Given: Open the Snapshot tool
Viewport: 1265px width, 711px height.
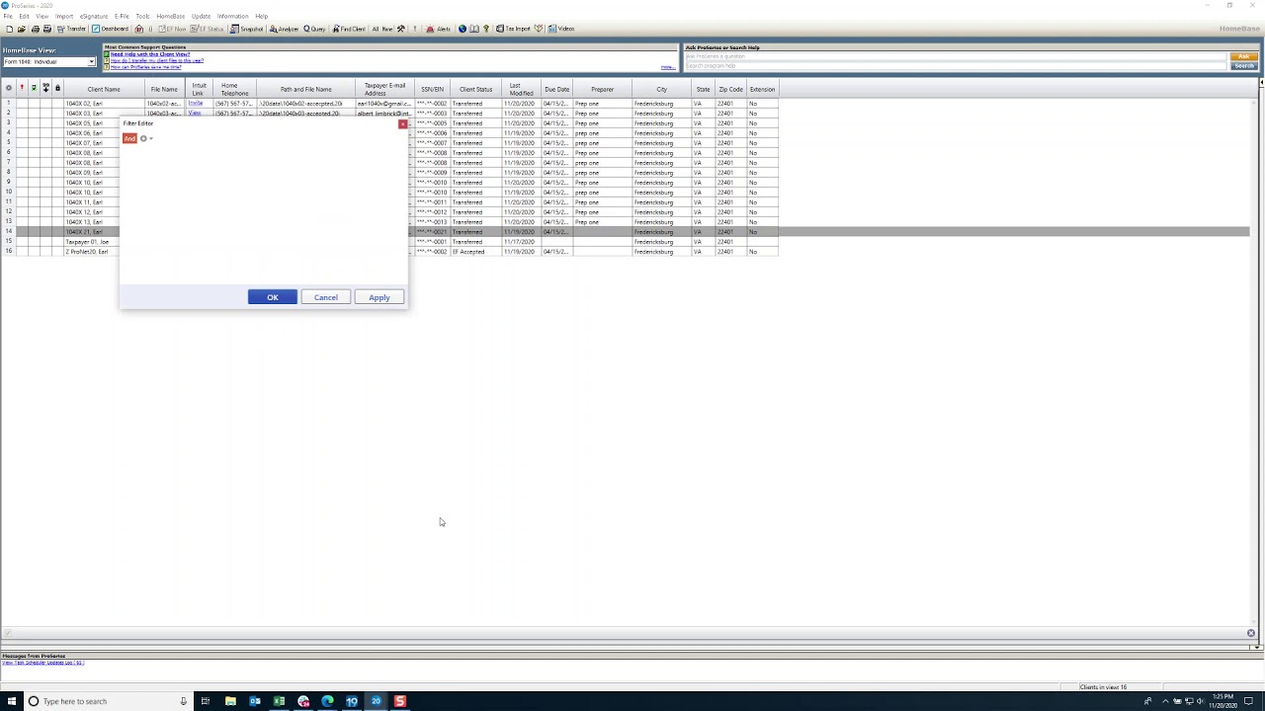Looking at the screenshot, I should [247, 29].
